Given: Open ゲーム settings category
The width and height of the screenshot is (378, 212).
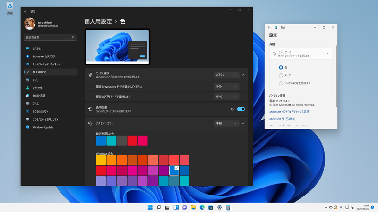Looking at the screenshot, I should point(50,104).
